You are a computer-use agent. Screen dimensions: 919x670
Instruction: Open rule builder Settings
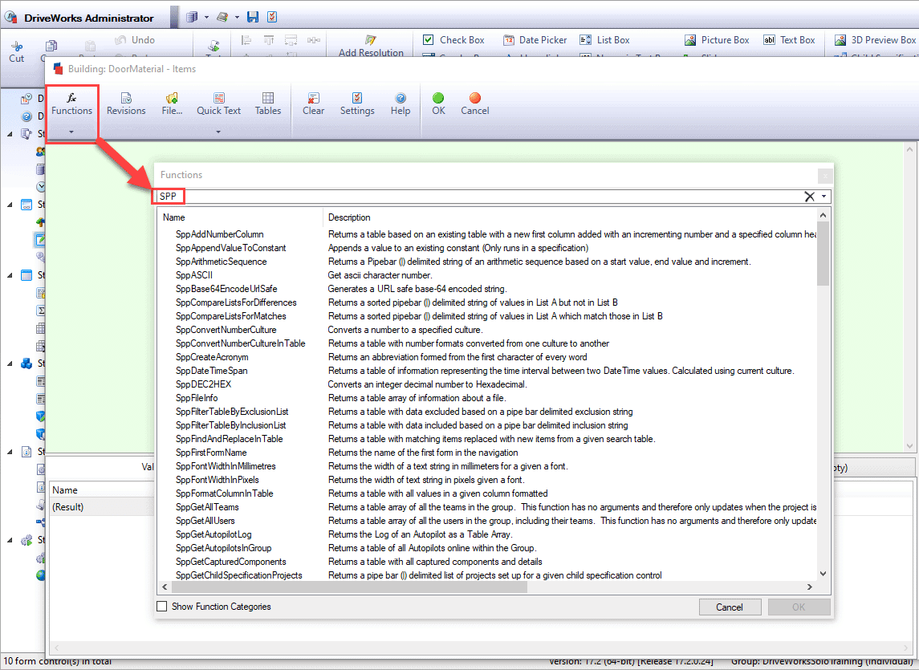(357, 104)
